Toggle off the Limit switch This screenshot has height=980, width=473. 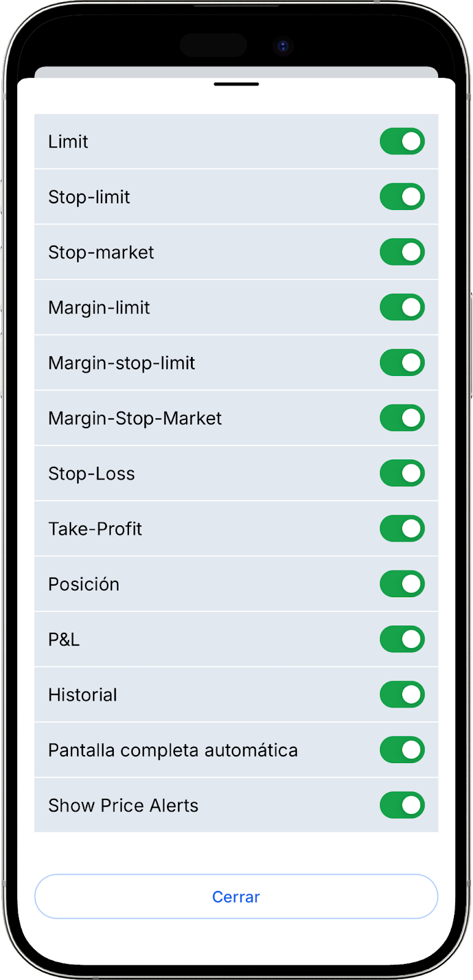point(402,141)
